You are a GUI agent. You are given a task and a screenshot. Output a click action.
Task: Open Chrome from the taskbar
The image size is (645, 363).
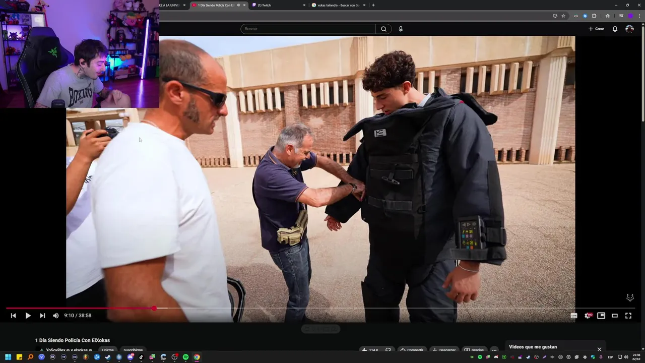pos(197,357)
